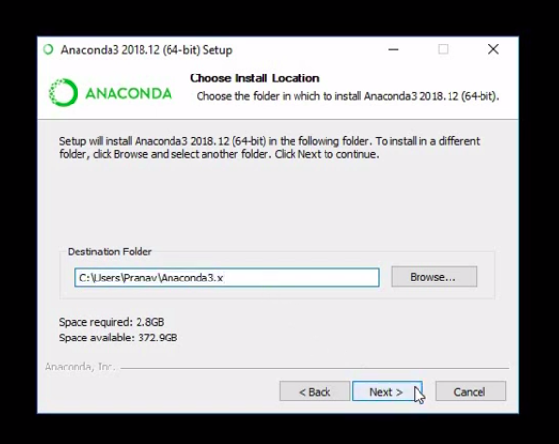Click the Destination Folder group label
The height and width of the screenshot is (444, 559).
(x=109, y=252)
